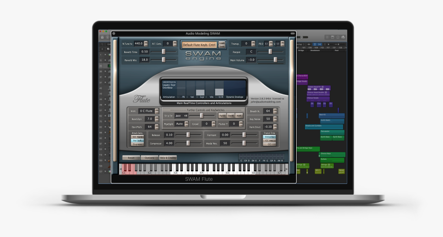
Task: Select CC transit time mode
Action: 269,144
